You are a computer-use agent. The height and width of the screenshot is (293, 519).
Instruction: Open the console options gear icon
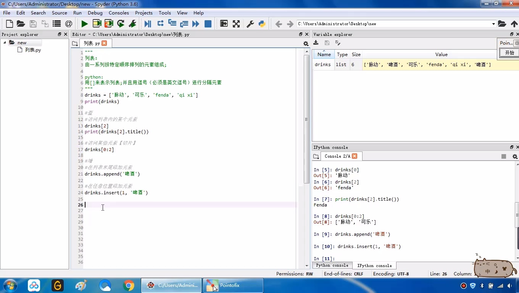point(515,156)
